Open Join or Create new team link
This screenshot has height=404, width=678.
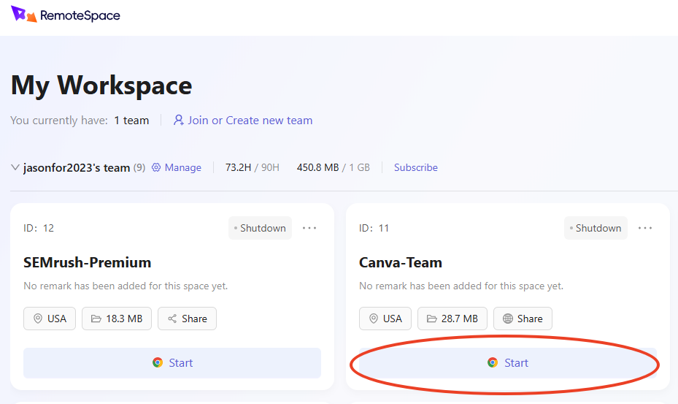click(x=243, y=120)
